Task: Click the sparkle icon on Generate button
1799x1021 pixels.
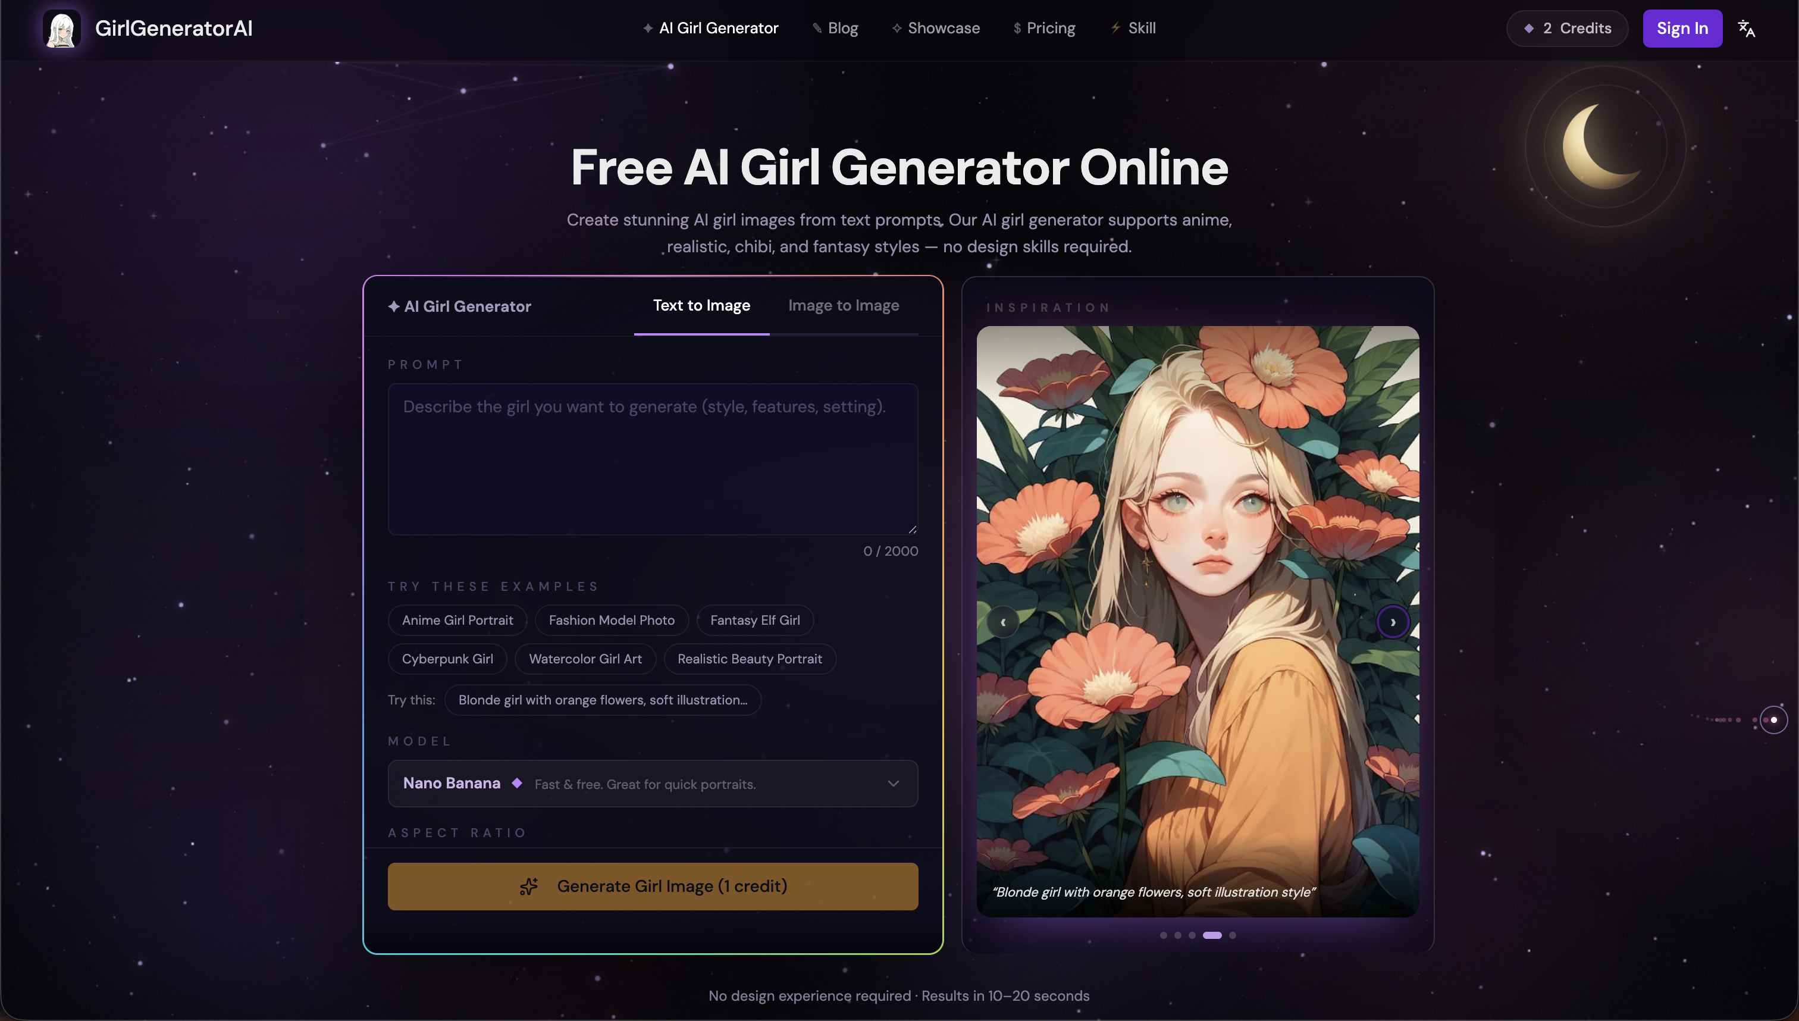Action: tap(529, 887)
